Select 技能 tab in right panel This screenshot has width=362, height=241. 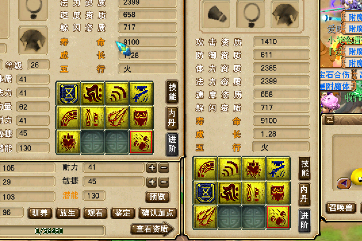coord(304,168)
